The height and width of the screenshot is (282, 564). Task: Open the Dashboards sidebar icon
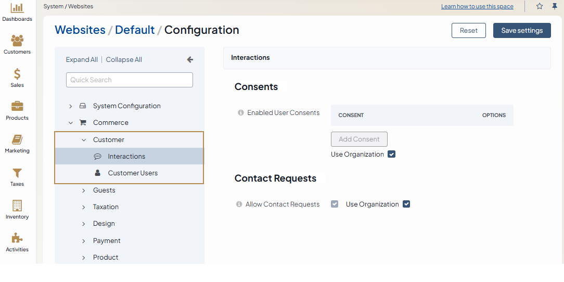(x=17, y=8)
